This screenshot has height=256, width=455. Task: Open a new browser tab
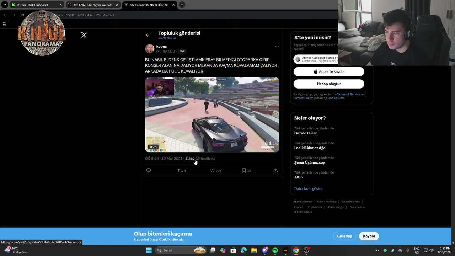pyautogui.click(x=182, y=5)
